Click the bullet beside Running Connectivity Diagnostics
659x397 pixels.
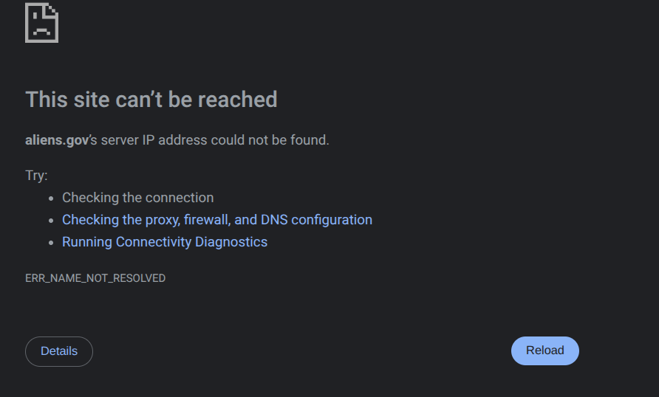[x=51, y=243]
